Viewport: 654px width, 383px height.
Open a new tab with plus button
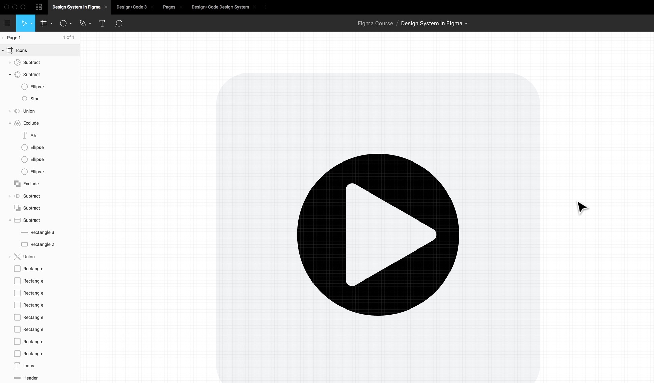[266, 7]
